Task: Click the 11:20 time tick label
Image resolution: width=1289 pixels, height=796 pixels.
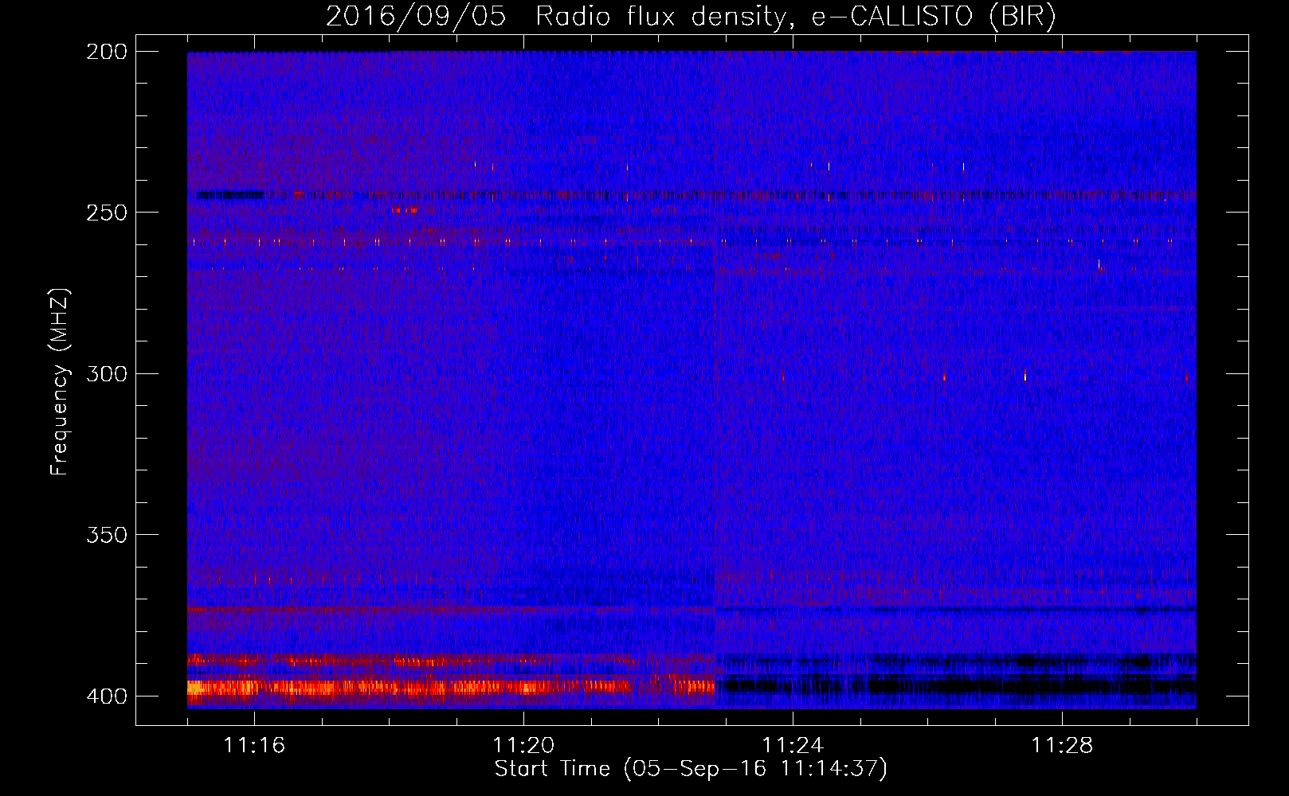Action: tap(523, 746)
